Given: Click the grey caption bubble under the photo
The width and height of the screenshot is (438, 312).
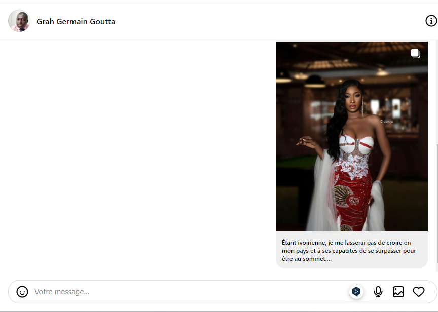Looking at the screenshot, I should point(352,250).
